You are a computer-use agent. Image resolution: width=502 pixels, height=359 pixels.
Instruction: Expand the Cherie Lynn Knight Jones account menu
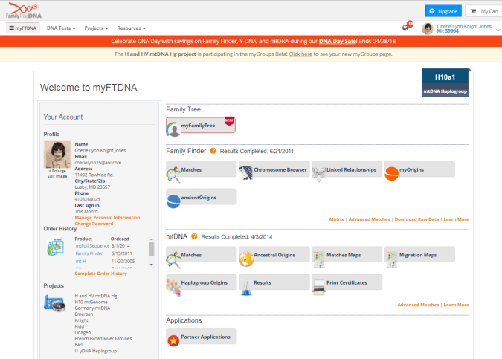(x=463, y=28)
